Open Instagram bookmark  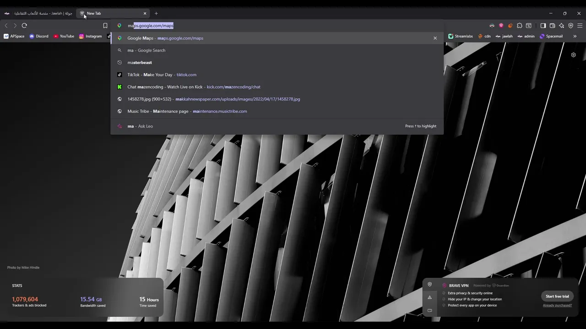tap(90, 36)
